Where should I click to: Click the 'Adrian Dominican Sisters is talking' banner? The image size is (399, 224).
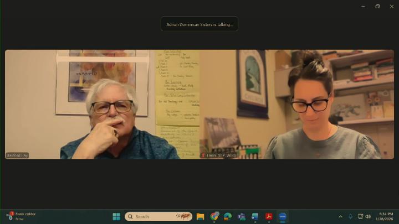coord(199,24)
